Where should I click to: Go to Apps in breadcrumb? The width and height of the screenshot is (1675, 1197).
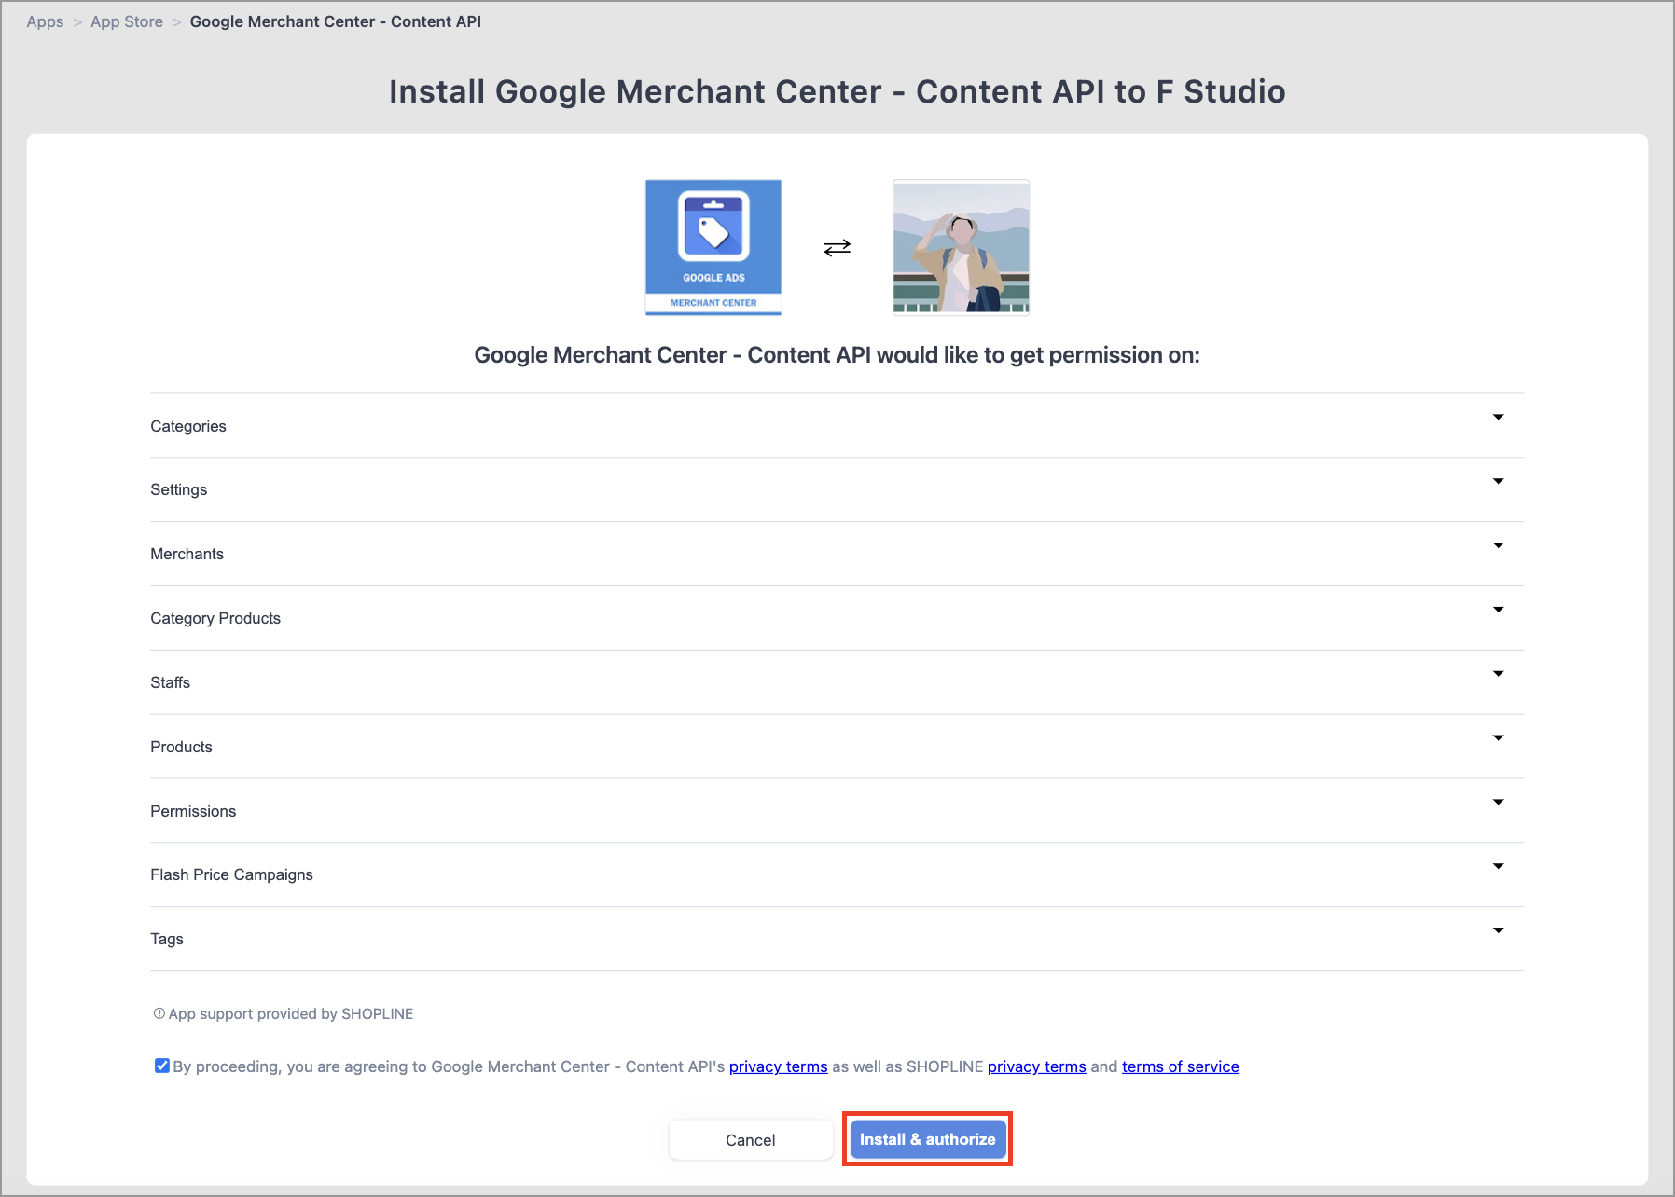45,21
